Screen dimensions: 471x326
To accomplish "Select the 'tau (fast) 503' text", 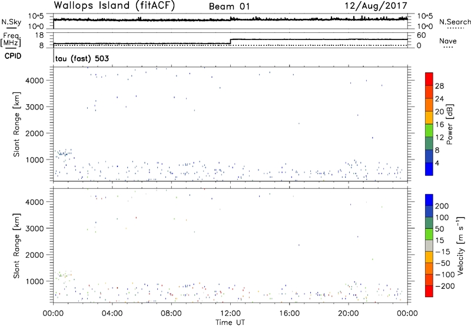I will point(82,58).
